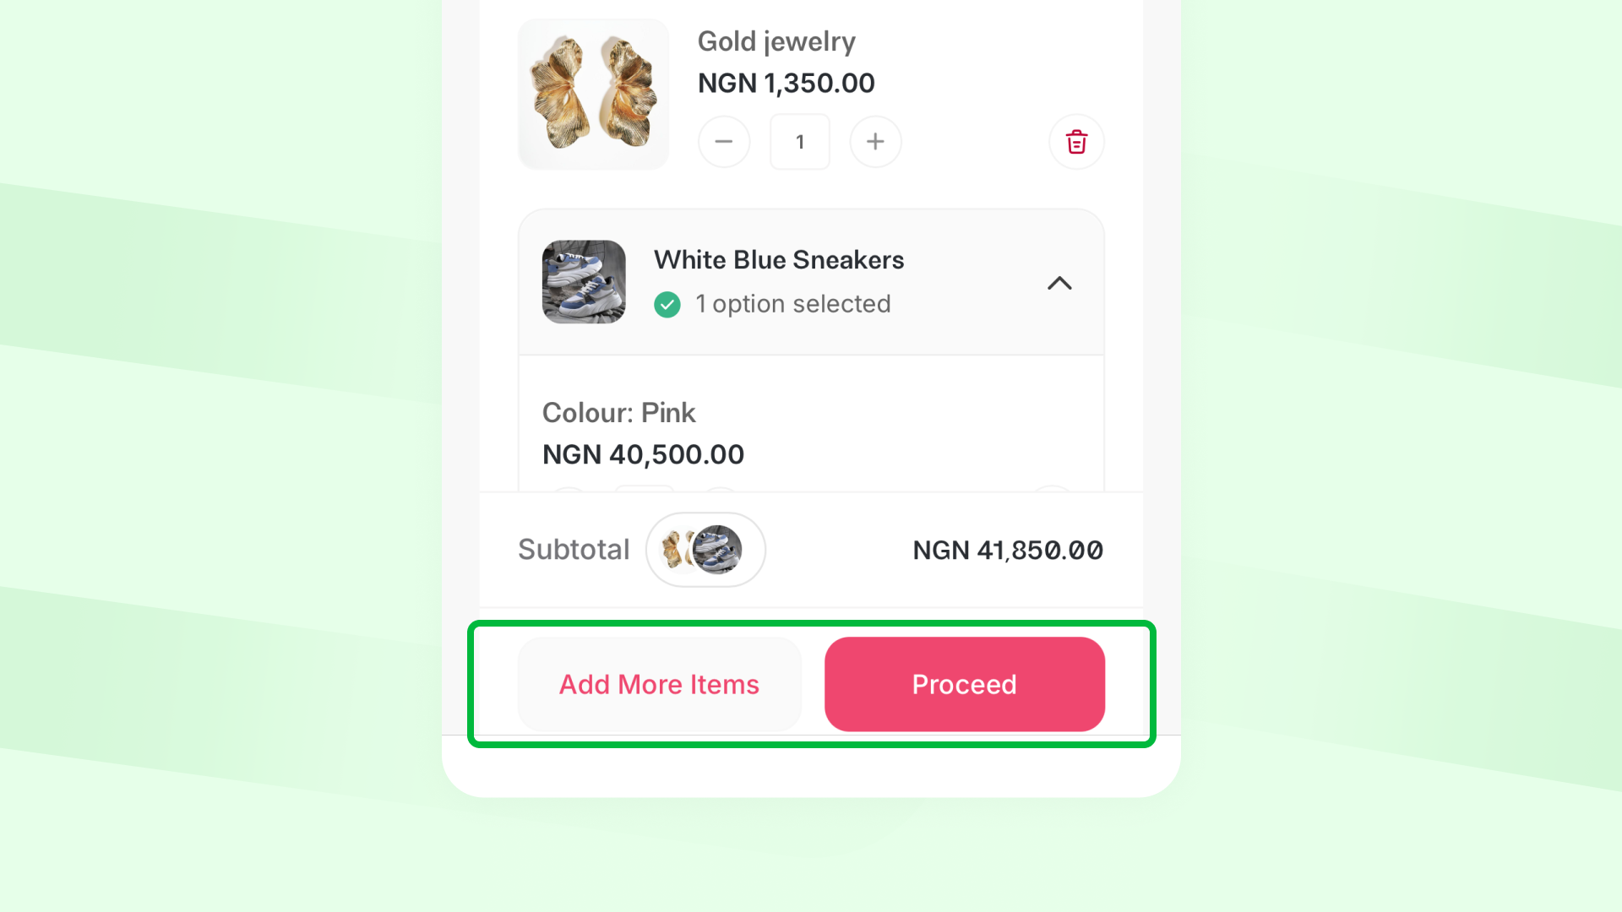Open the large Gold jewelry product image
The image size is (1622, 912).
click(x=593, y=94)
